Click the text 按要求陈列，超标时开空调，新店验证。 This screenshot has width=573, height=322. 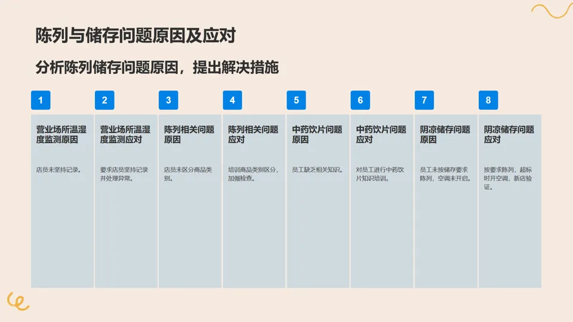click(x=507, y=178)
